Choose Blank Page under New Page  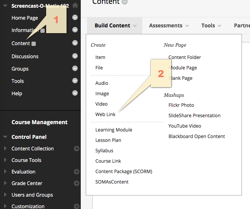[180, 78]
